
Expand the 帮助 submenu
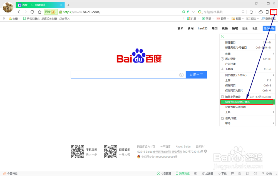(247, 123)
